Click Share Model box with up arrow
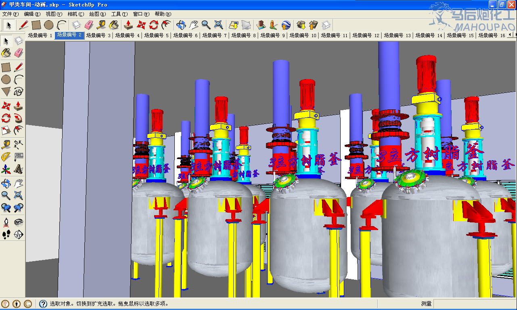This screenshot has height=310, width=517. point(313,25)
